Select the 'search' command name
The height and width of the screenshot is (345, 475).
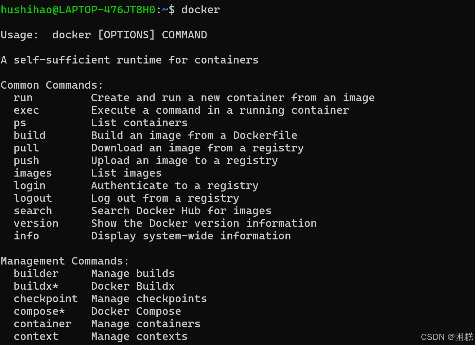point(33,211)
